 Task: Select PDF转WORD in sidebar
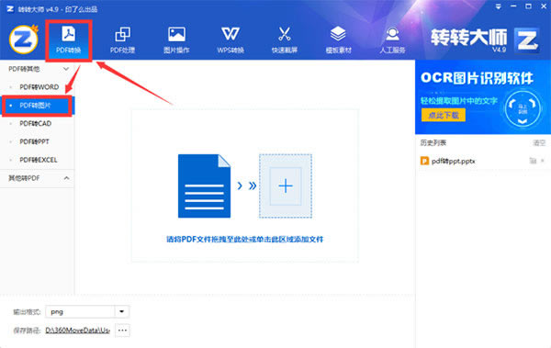pos(38,87)
